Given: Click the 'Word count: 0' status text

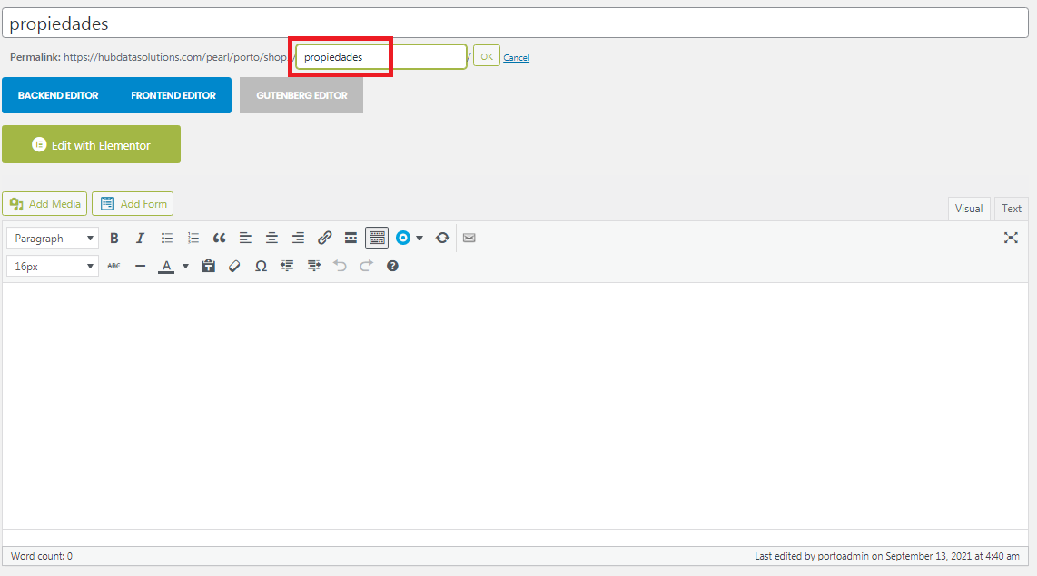Looking at the screenshot, I should click(42, 556).
